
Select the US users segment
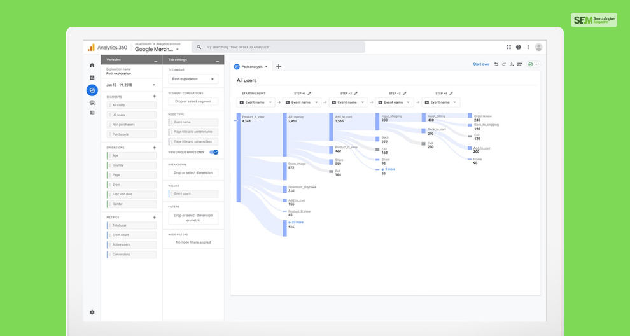point(131,115)
